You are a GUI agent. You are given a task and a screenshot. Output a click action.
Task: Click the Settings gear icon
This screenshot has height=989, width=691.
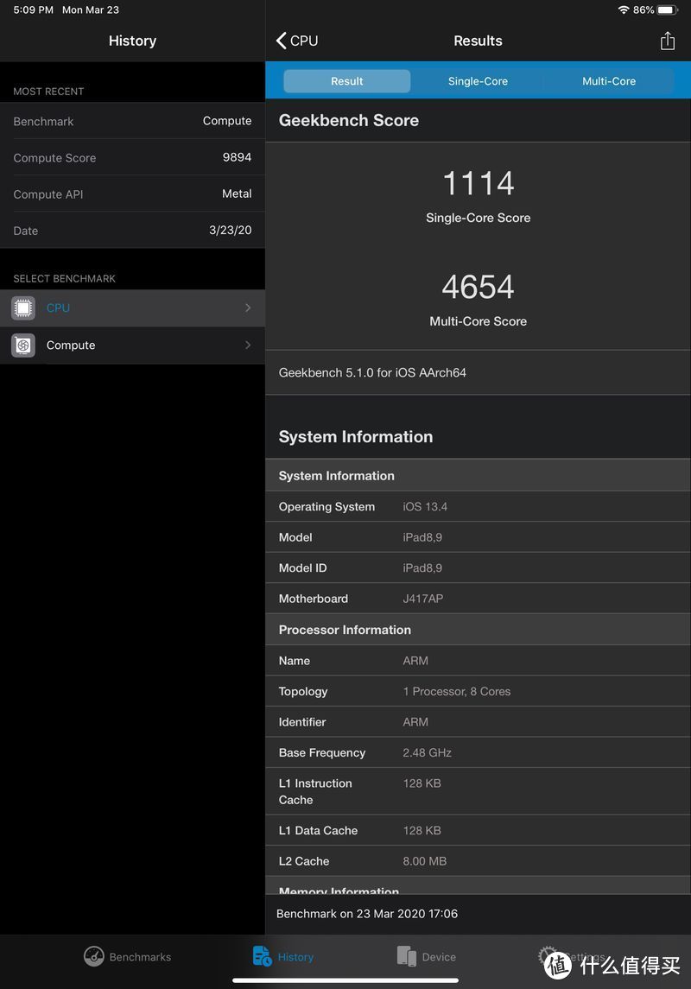(548, 955)
